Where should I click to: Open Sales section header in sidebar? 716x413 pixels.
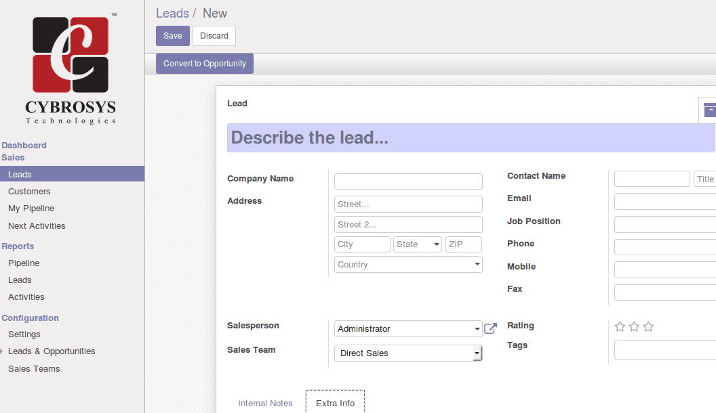click(x=13, y=158)
